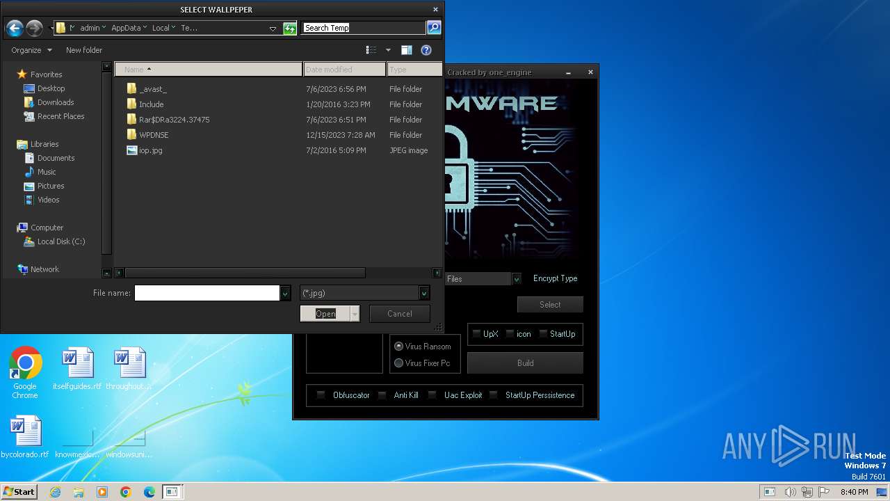Toggle the preview pane icon
Viewport: 890px width, 501px height.
407,50
